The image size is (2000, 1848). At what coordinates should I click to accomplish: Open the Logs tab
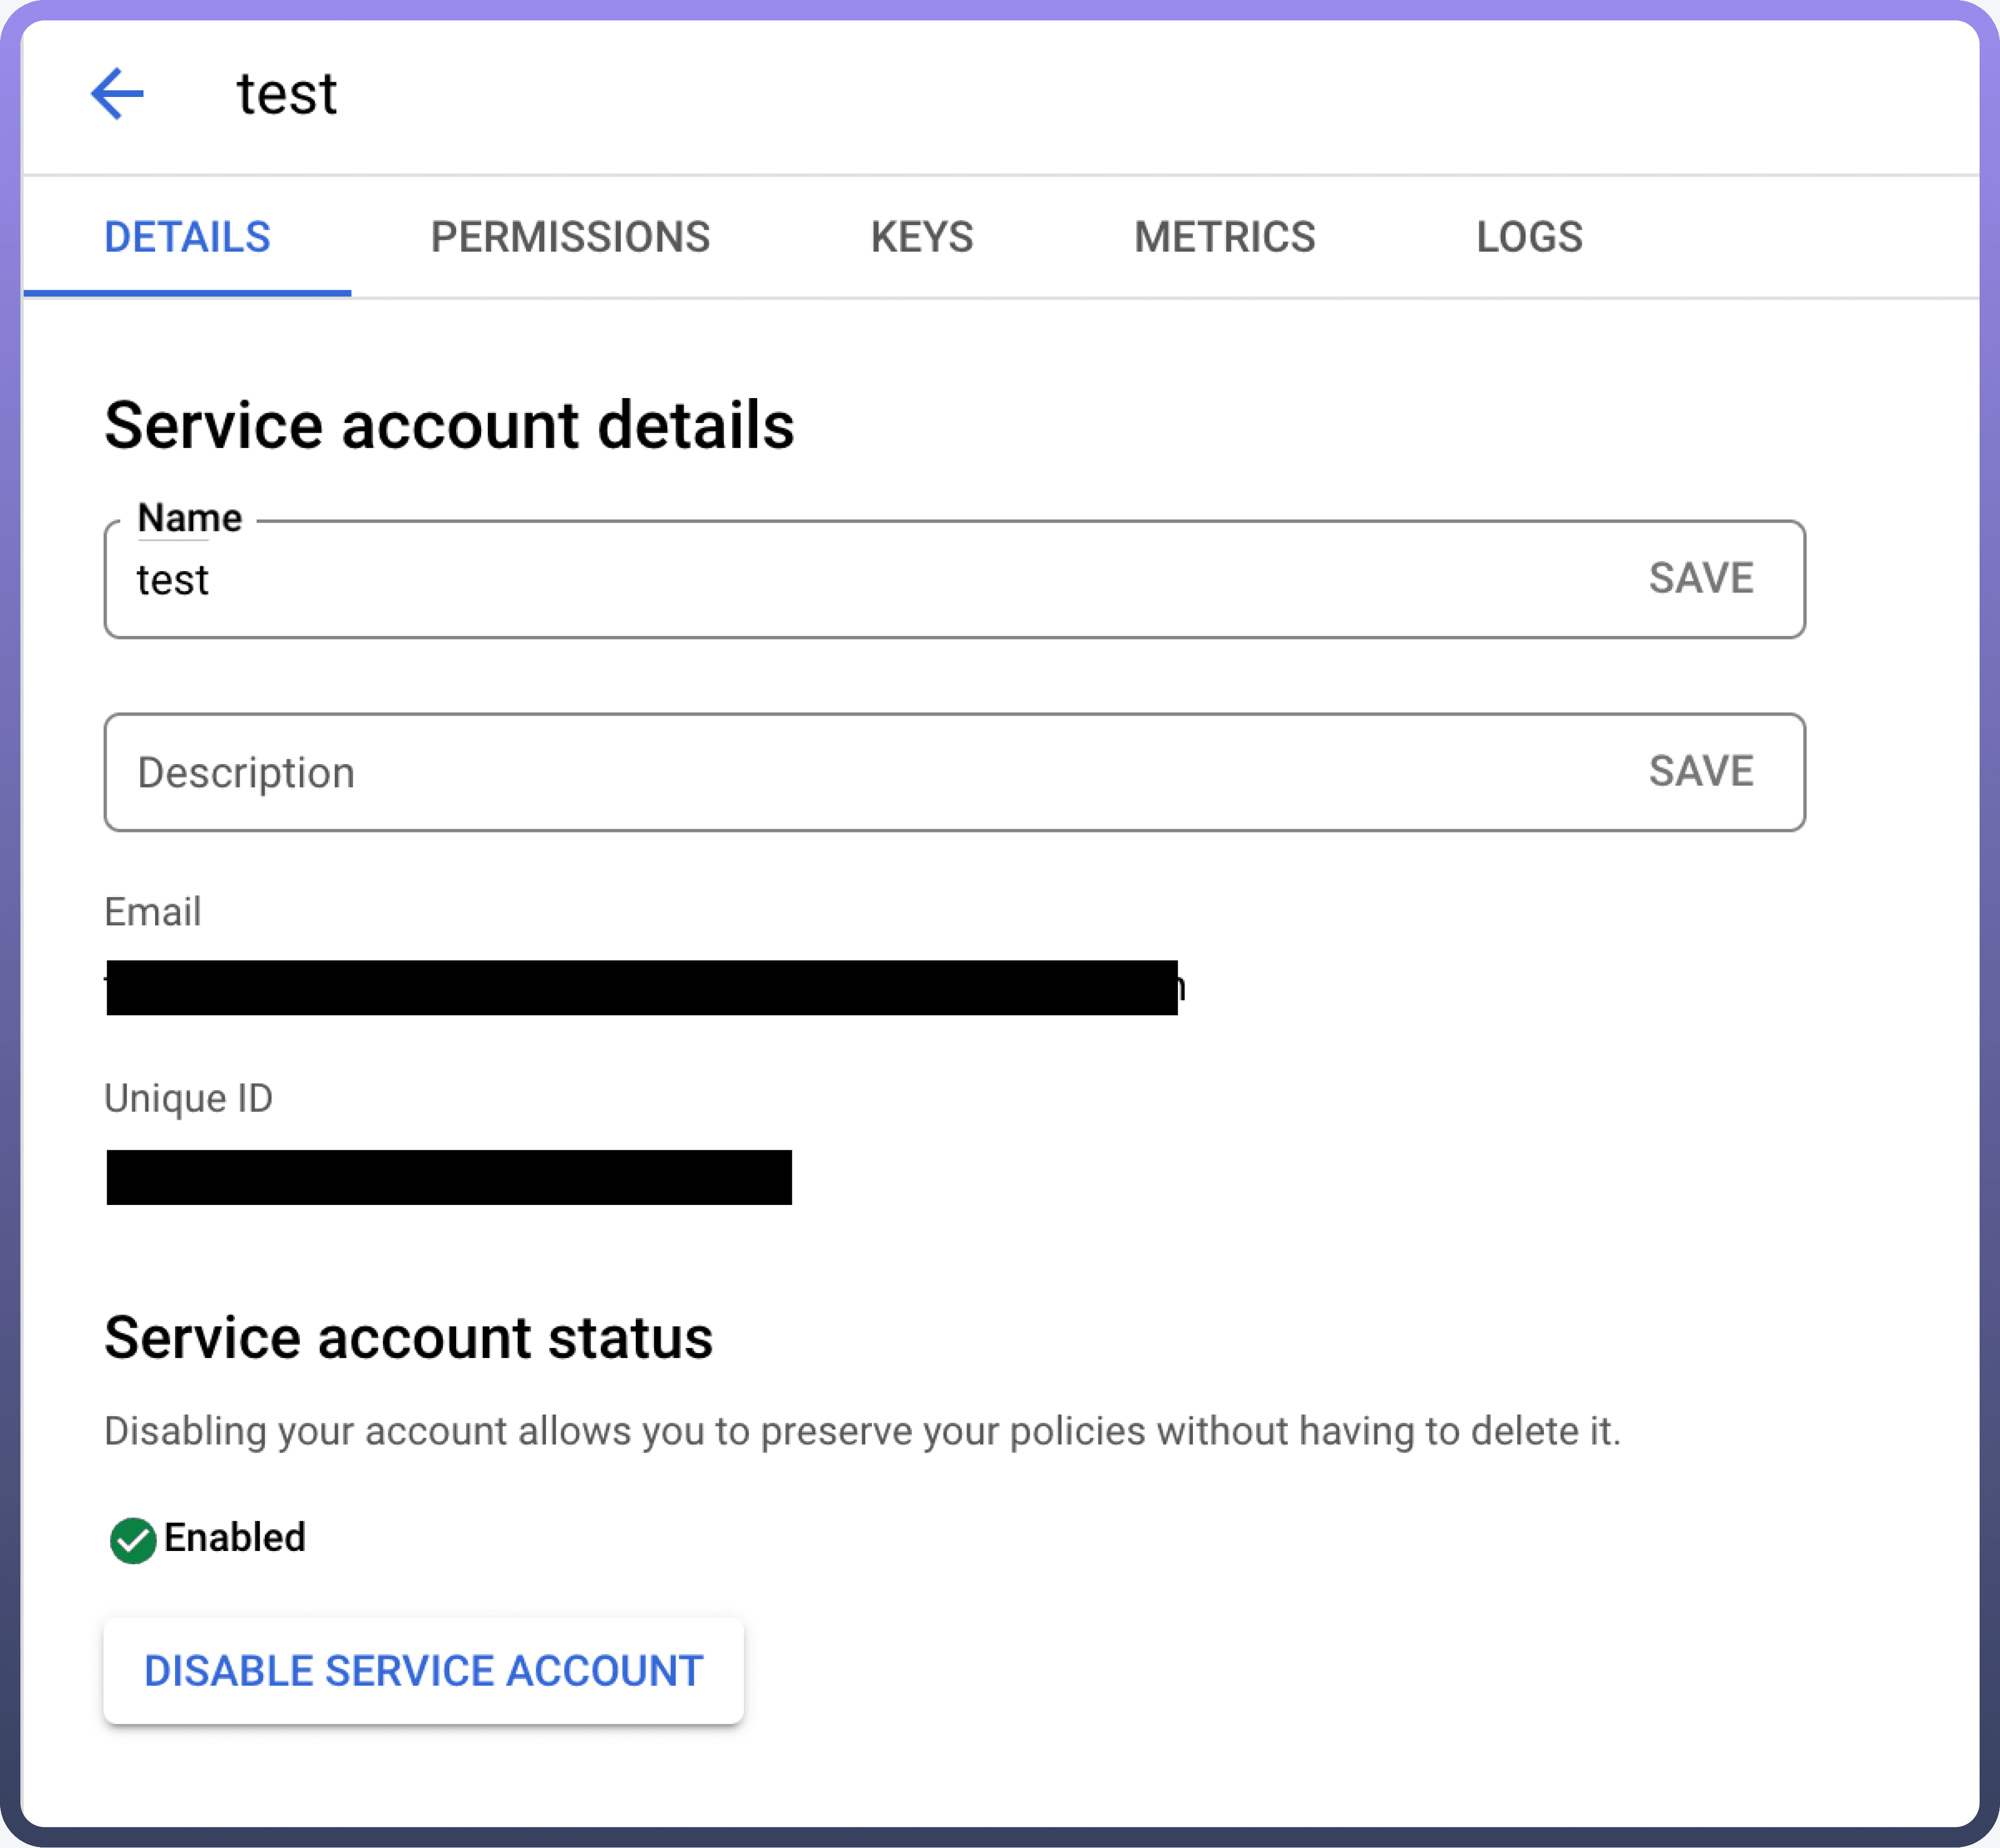1529,238
